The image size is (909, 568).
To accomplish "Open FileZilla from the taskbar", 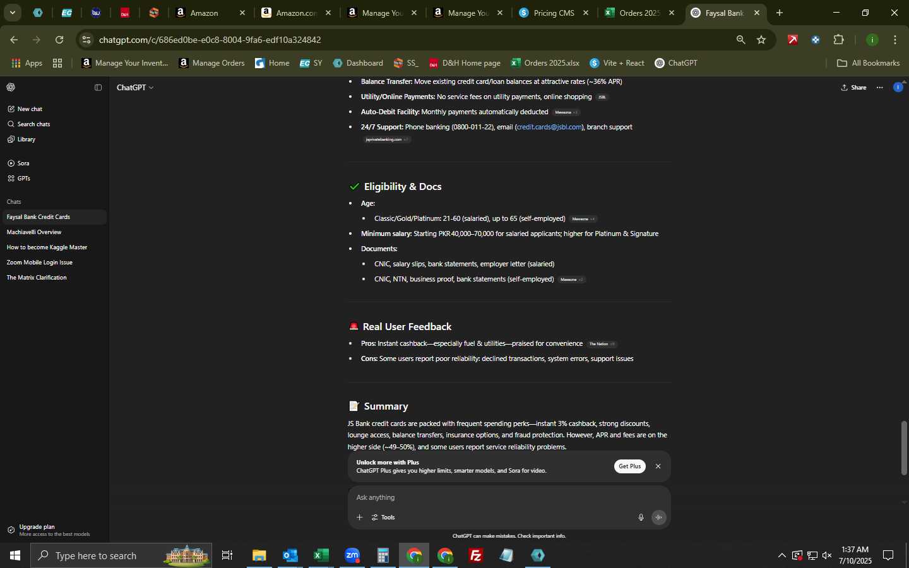I will (476, 555).
